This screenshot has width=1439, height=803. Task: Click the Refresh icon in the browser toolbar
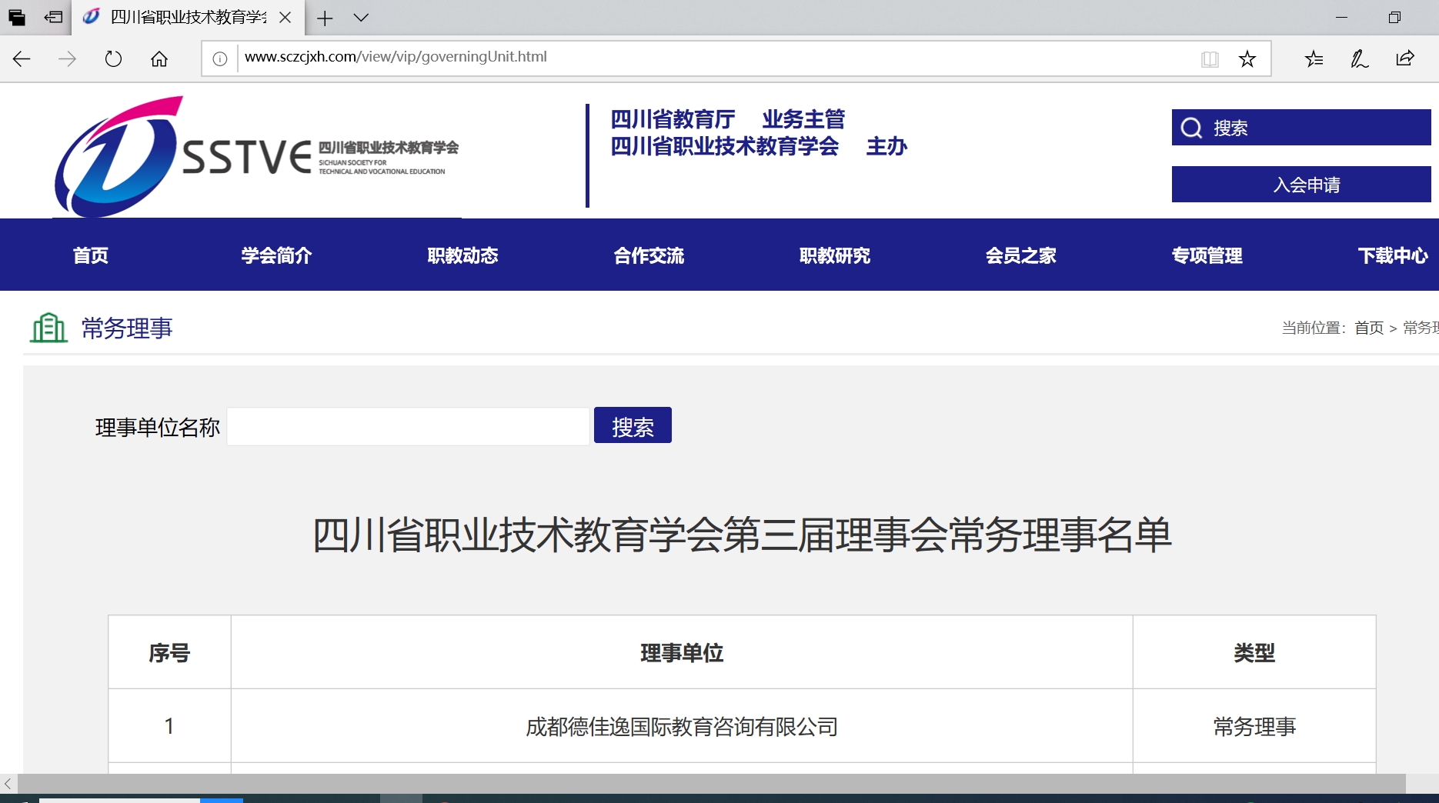coord(113,58)
